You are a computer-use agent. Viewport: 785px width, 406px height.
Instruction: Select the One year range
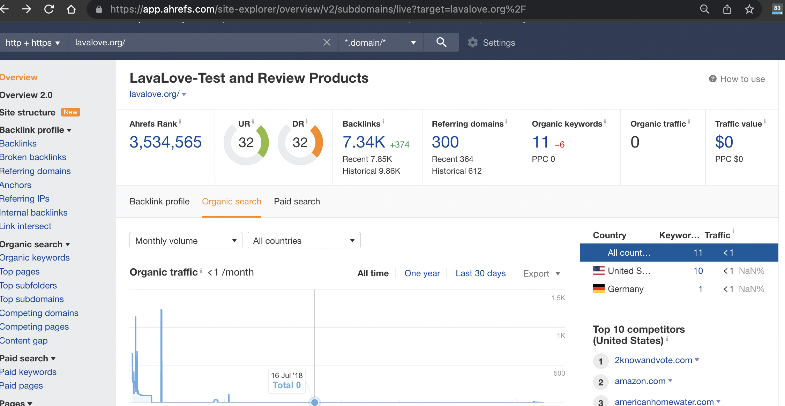pos(422,273)
